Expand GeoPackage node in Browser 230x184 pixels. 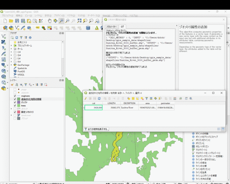[x=11, y=65]
